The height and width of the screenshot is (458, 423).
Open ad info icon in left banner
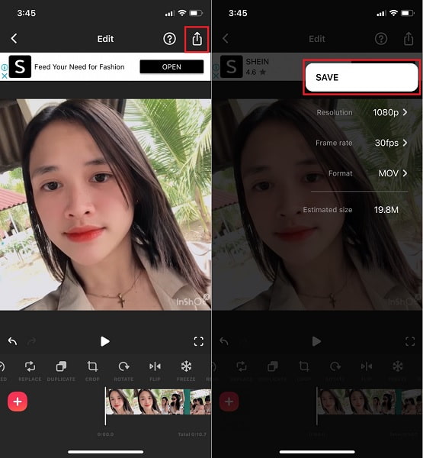click(x=5, y=67)
